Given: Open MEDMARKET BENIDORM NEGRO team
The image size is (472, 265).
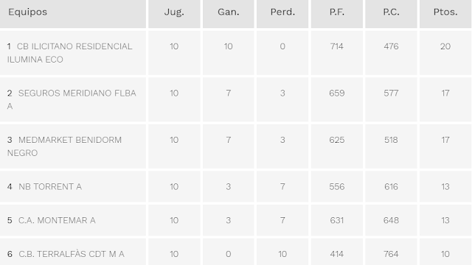Looking at the screenshot, I should [64, 146].
